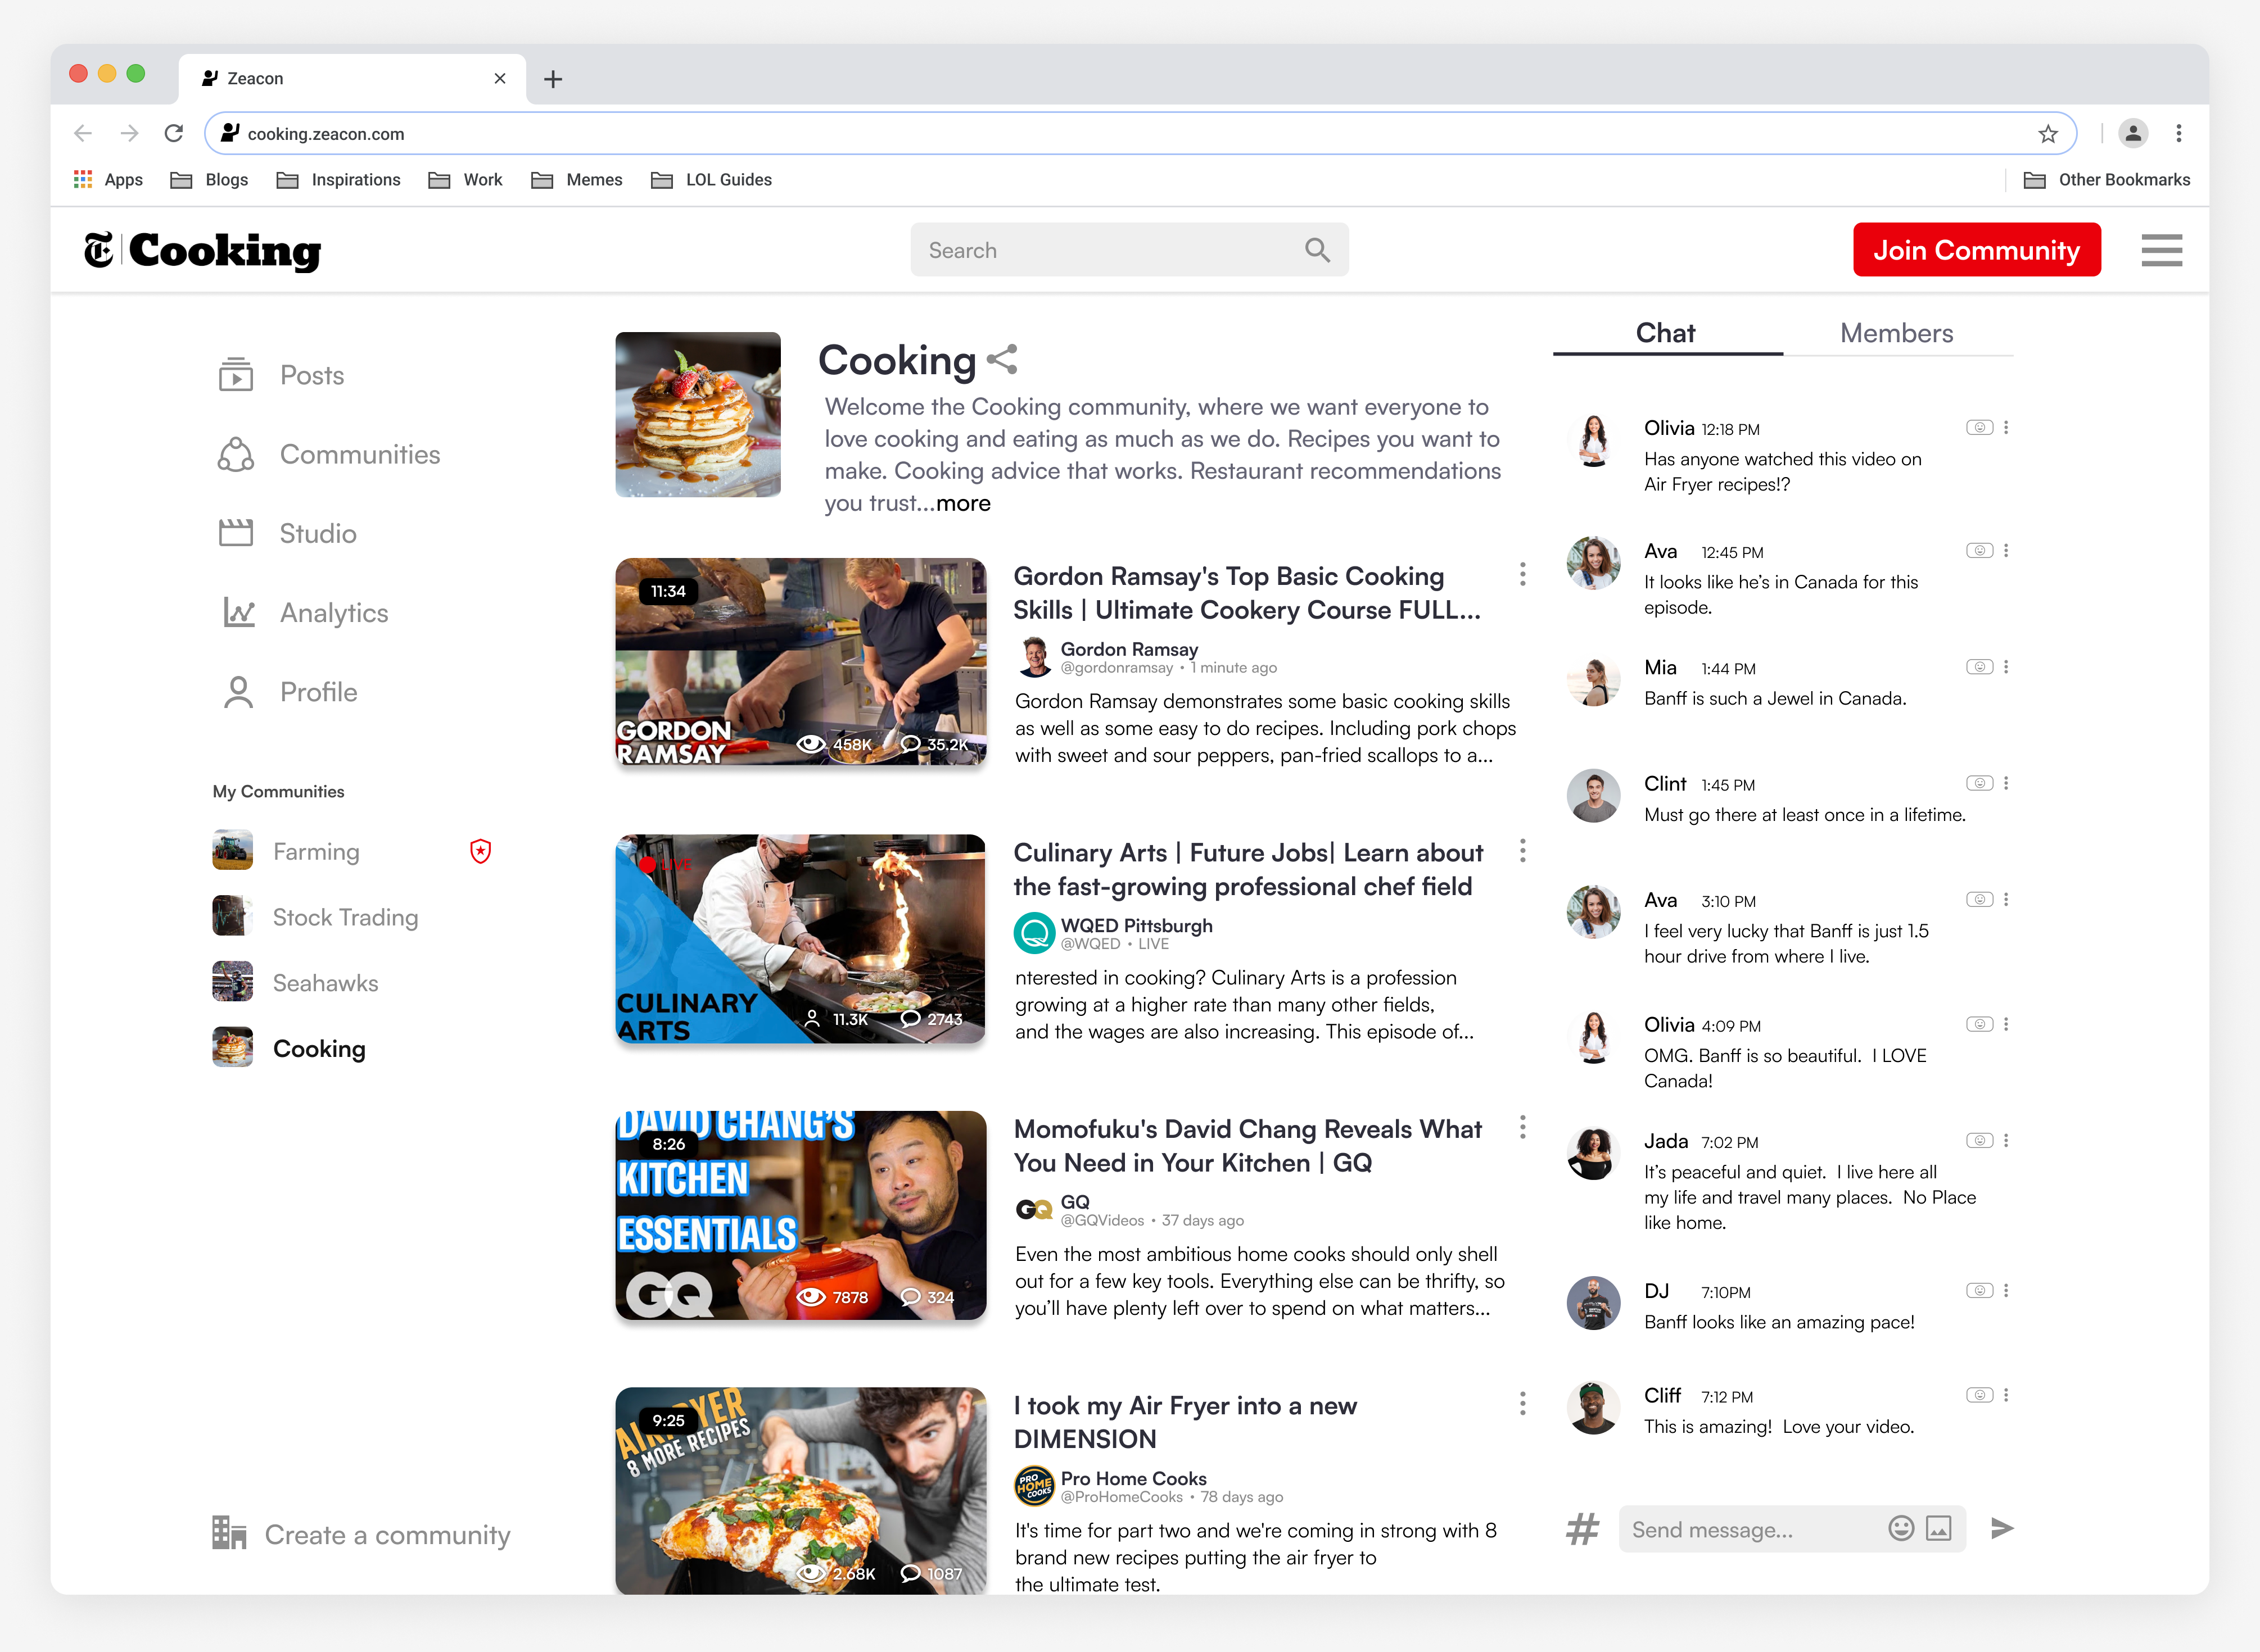Open the Communities sidebar icon
The width and height of the screenshot is (2260, 1652).
pyautogui.click(x=236, y=454)
